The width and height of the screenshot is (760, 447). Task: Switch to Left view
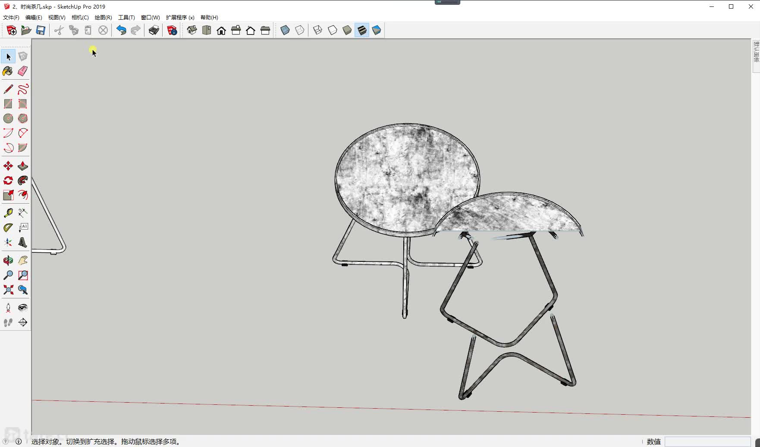click(x=265, y=30)
